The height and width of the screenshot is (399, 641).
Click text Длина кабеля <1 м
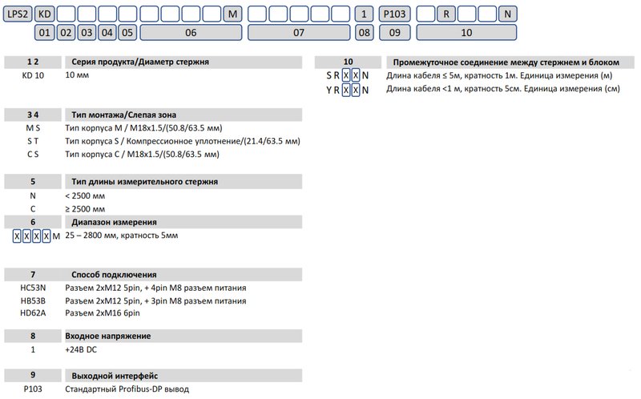[422, 89]
